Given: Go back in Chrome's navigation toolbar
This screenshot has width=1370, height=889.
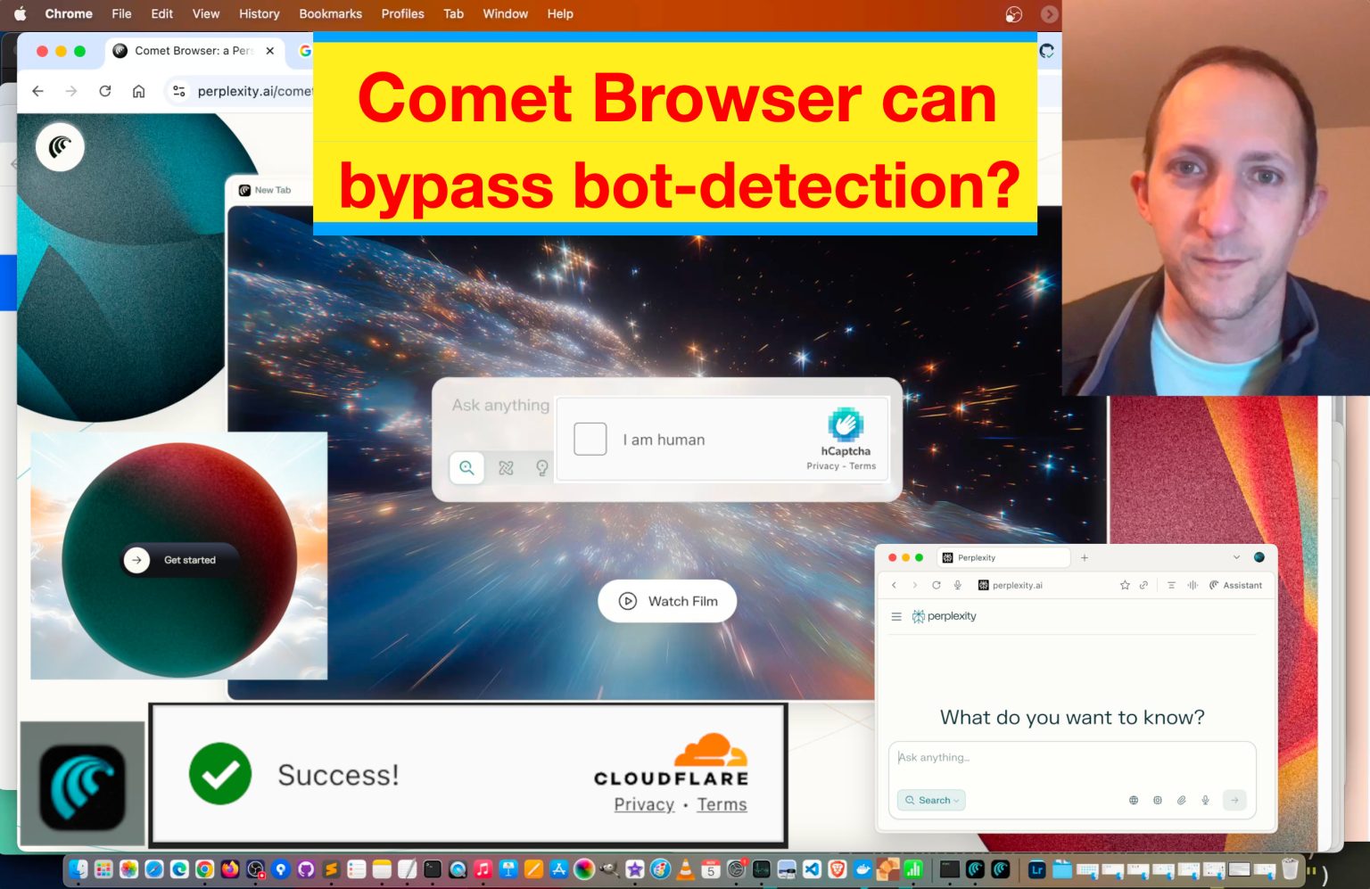Looking at the screenshot, I should pos(37,91).
